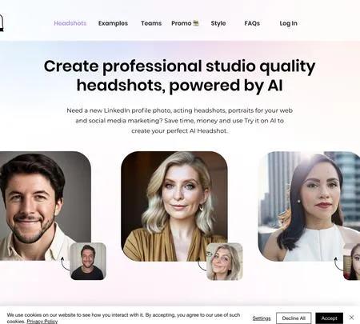Viewport: 360px width, 324px height.
Task: Select the man's original selfie thumbnail
Action: [88, 261]
